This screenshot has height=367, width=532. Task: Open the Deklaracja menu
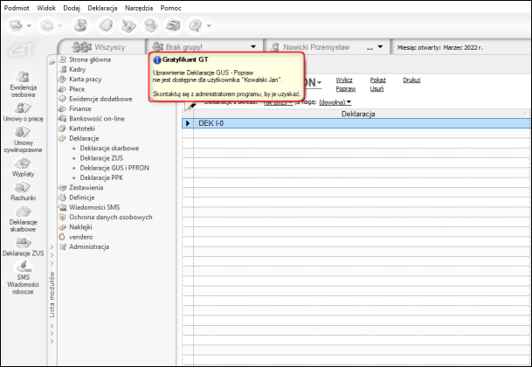point(102,8)
